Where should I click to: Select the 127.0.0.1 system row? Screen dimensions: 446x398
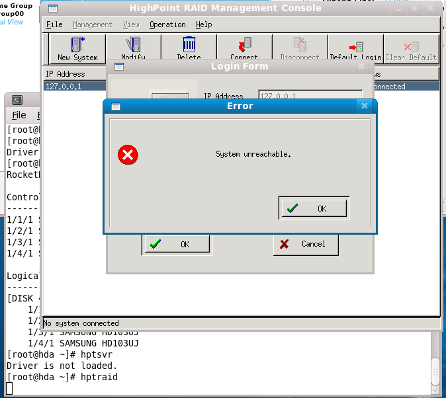point(242,87)
